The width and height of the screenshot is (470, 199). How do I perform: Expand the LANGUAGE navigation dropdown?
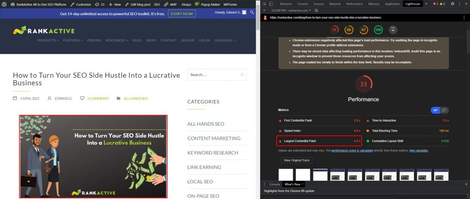click(x=225, y=40)
